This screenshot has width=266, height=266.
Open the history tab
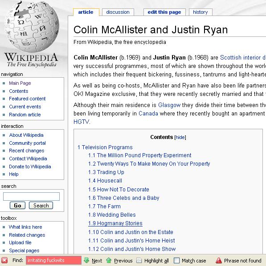(201, 12)
